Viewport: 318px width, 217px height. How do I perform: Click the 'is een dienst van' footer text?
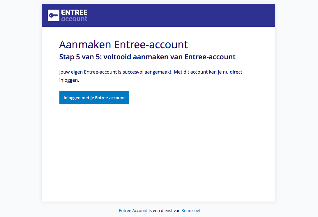pos(165,211)
